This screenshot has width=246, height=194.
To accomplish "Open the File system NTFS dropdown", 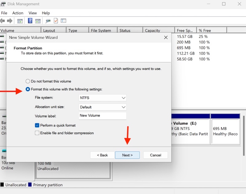I will coord(103,98).
